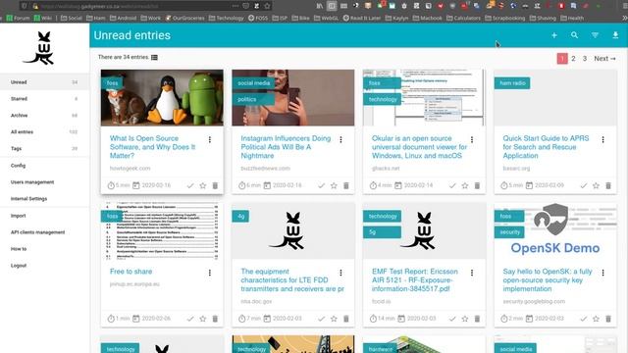Image resolution: width=628 pixels, height=353 pixels.
Task: Show All entries from sidebar
Action: tap(44, 132)
